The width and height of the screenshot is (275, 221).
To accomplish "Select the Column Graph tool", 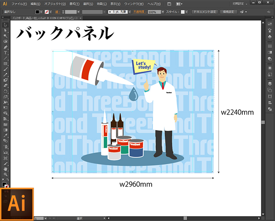I will pyautogui.click(x=5, y=152).
